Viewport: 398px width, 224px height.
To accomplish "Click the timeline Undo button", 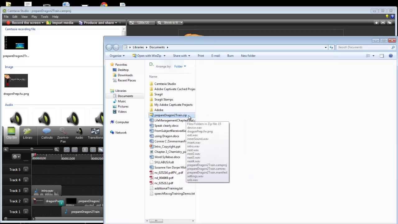I will click(x=67, y=150).
